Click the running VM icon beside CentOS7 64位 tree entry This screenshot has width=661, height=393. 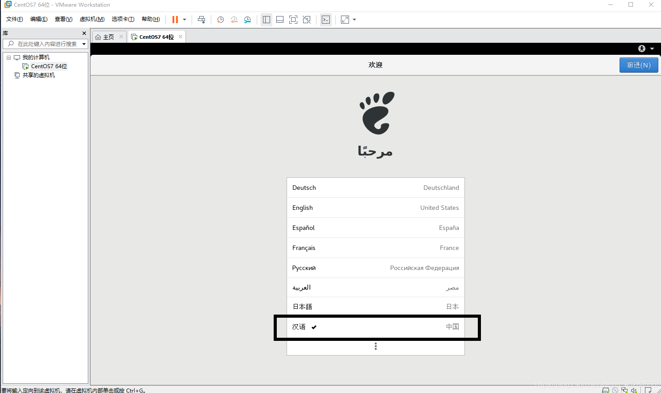tap(25, 66)
